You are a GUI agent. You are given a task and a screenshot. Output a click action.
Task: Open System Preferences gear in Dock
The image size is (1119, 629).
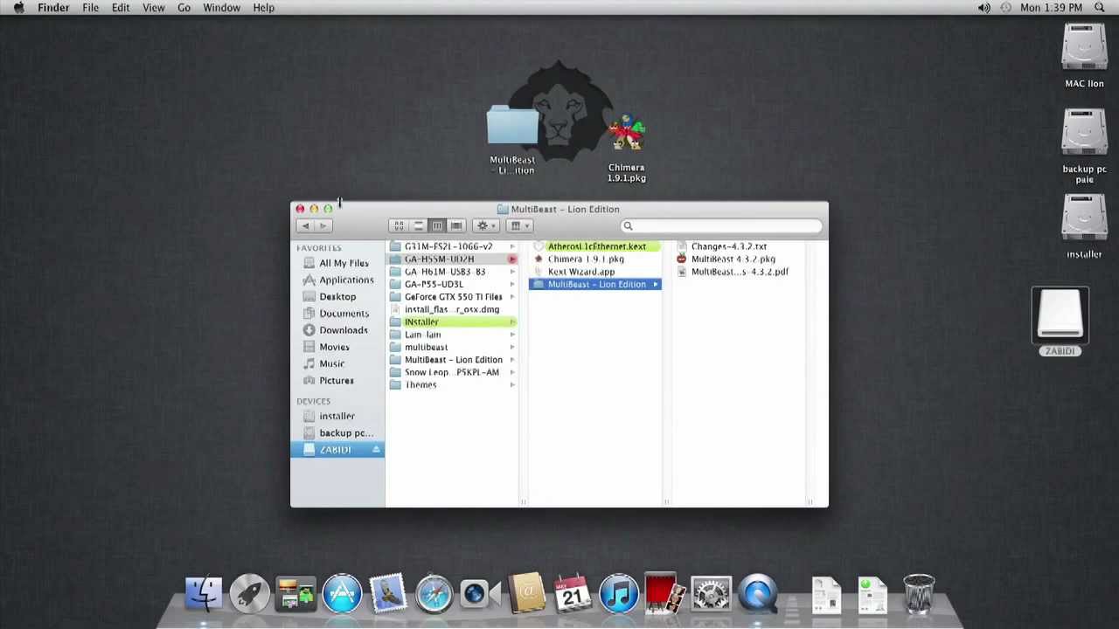(711, 594)
